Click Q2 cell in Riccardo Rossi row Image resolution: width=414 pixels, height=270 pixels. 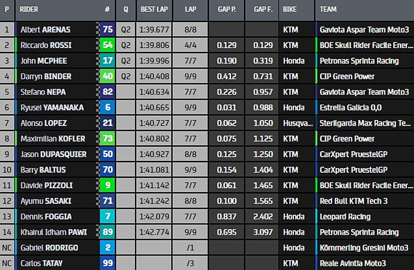[125, 45]
